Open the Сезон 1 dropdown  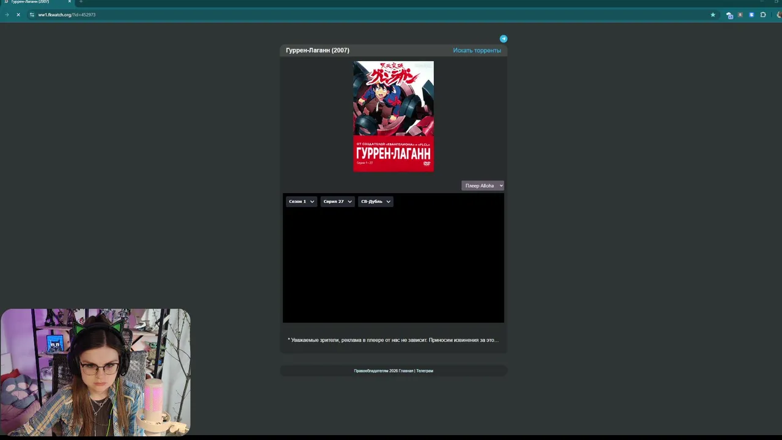click(x=301, y=202)
